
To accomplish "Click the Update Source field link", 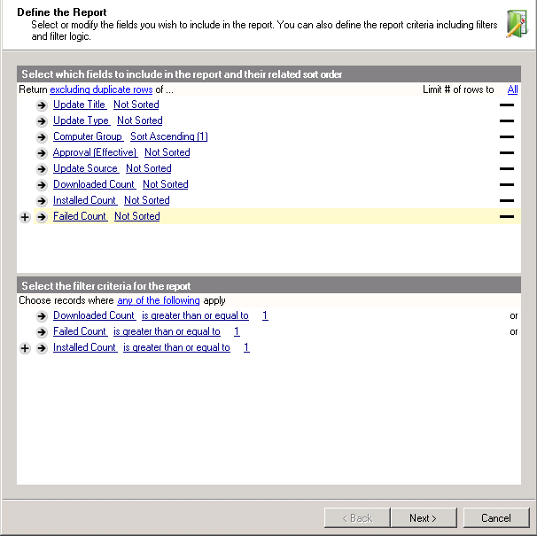I will tap(86, 168).
